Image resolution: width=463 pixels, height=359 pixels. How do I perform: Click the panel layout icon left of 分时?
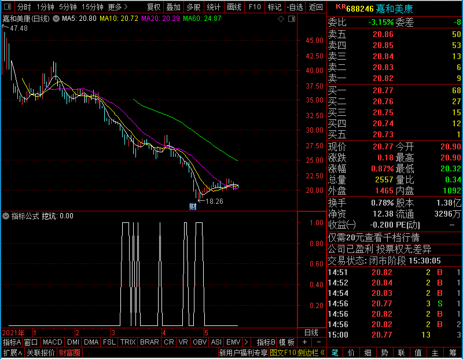click(x=8, y=6)
